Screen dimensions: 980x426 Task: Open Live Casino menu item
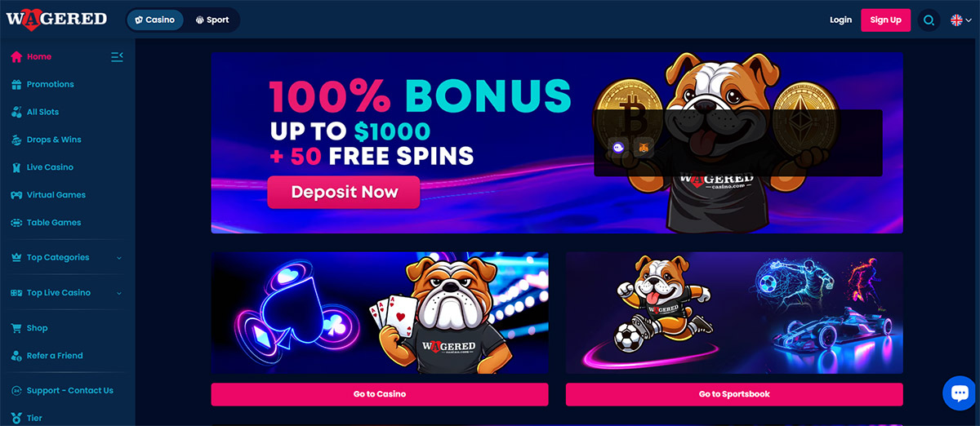[x=50, y=167]
